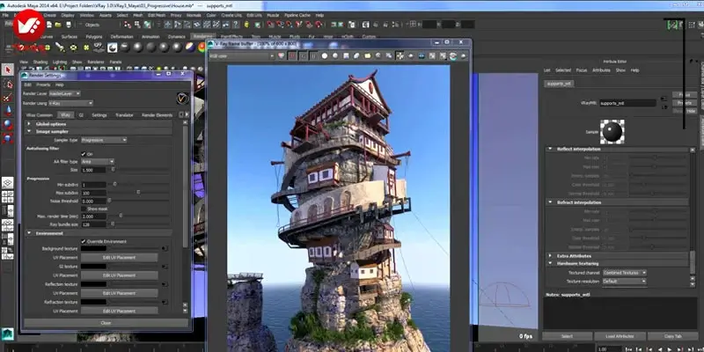Click Edit UV Placement under Background texture

tap(120, 258)
